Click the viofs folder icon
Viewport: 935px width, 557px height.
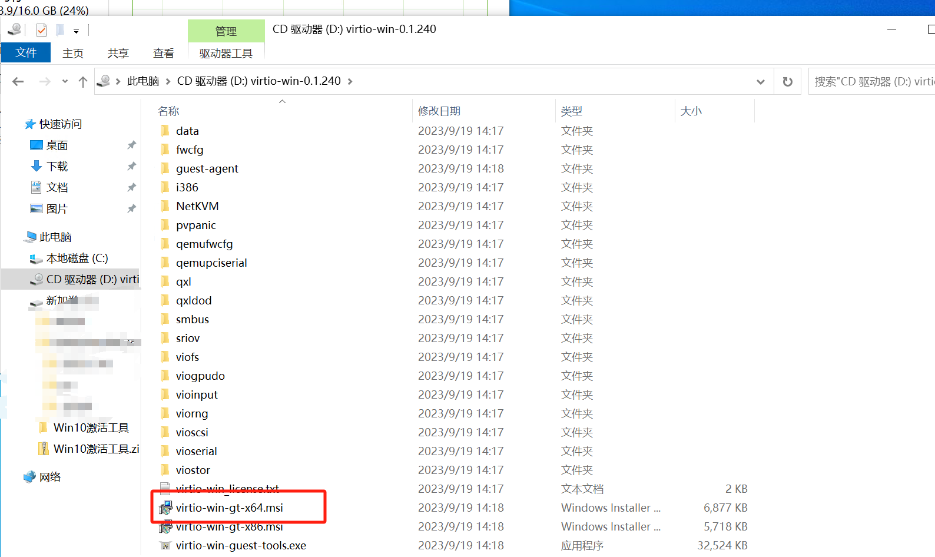[165, 357]
